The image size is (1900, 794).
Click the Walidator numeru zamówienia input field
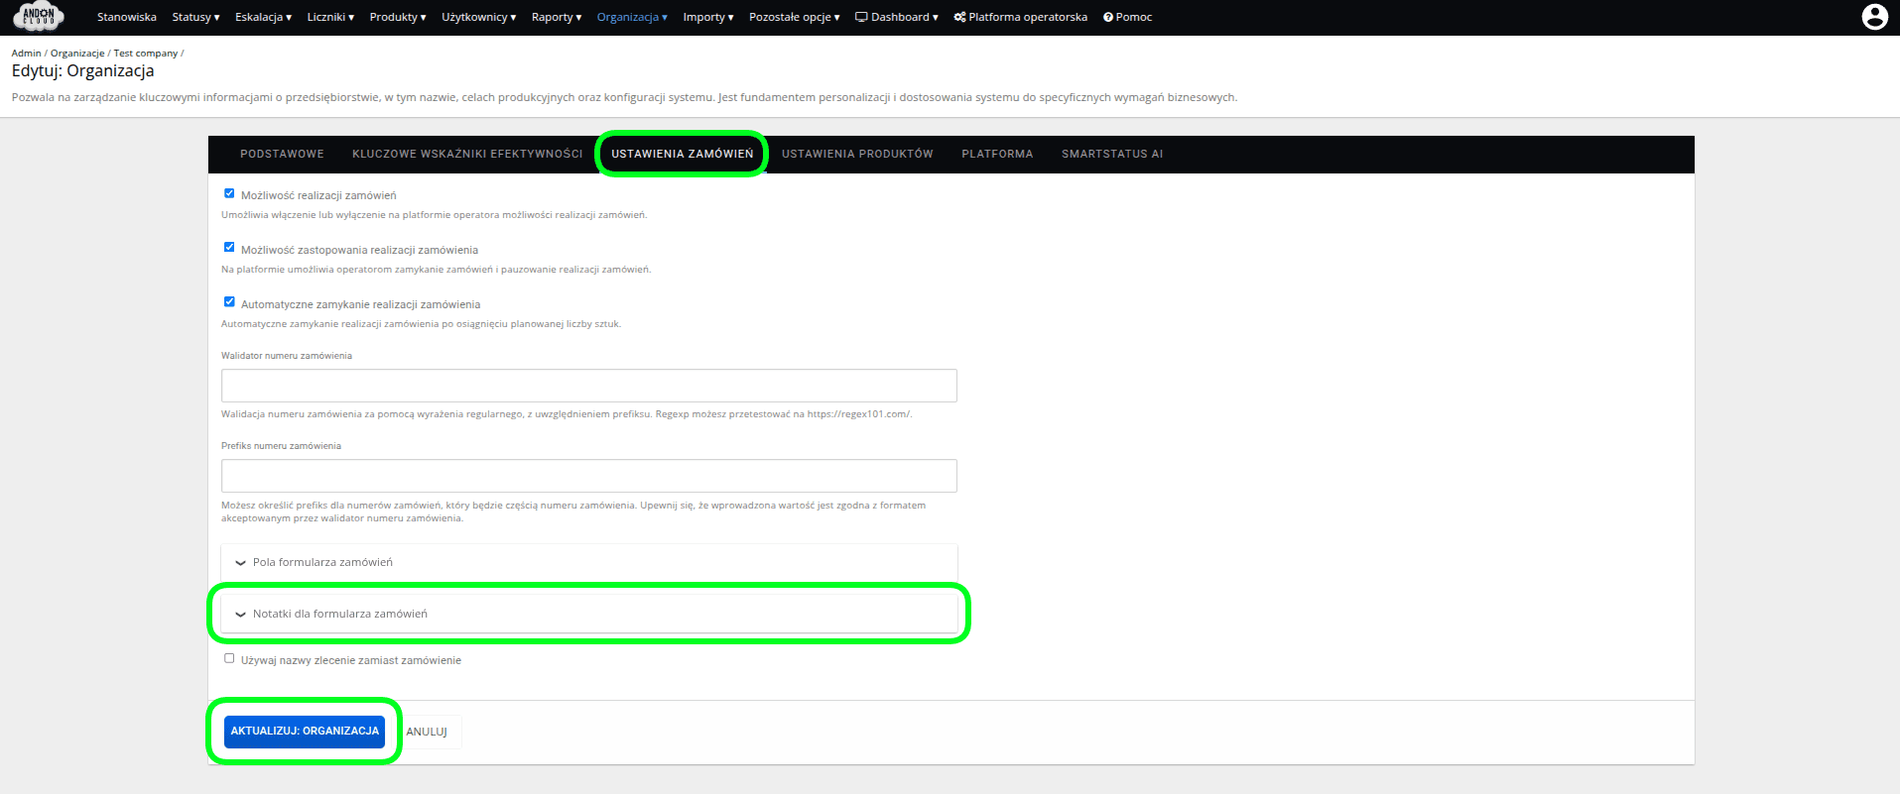coord(588,386)
